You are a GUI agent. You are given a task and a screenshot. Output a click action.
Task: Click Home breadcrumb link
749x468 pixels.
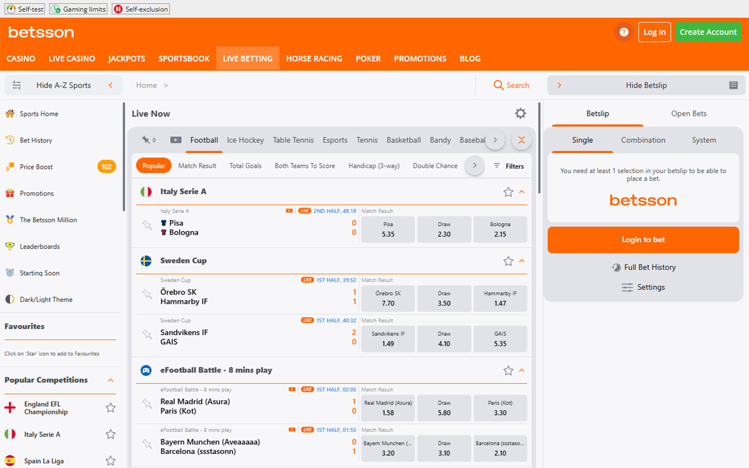point(146,85)
